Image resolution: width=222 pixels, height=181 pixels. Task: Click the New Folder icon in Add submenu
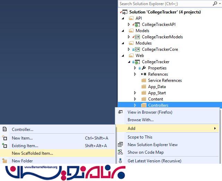click(x=5, y=161)
